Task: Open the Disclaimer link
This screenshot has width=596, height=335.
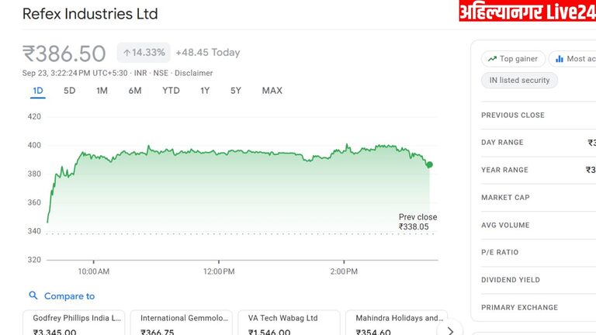Action: tap(194, 73)
